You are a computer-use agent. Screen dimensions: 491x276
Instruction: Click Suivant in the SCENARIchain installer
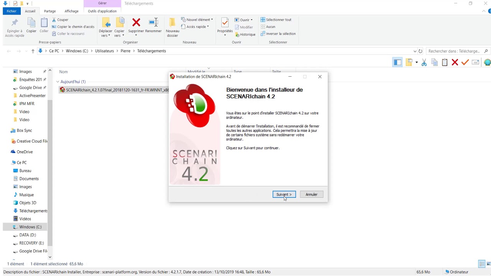(284, 194)
